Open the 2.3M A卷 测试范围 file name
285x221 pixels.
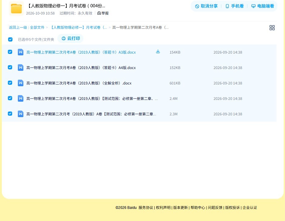[91, 114]
